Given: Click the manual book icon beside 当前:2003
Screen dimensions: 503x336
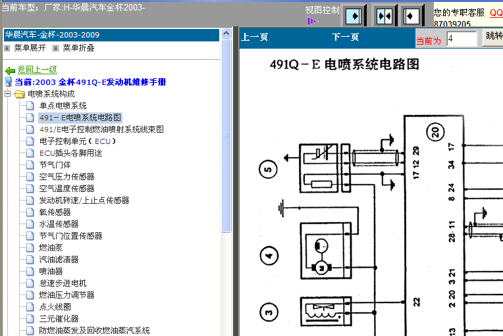Looking at the screenshot, I should click(x=9, y=82).
